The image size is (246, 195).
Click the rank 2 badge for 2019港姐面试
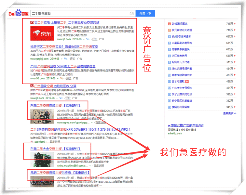[x=169, y=24]
